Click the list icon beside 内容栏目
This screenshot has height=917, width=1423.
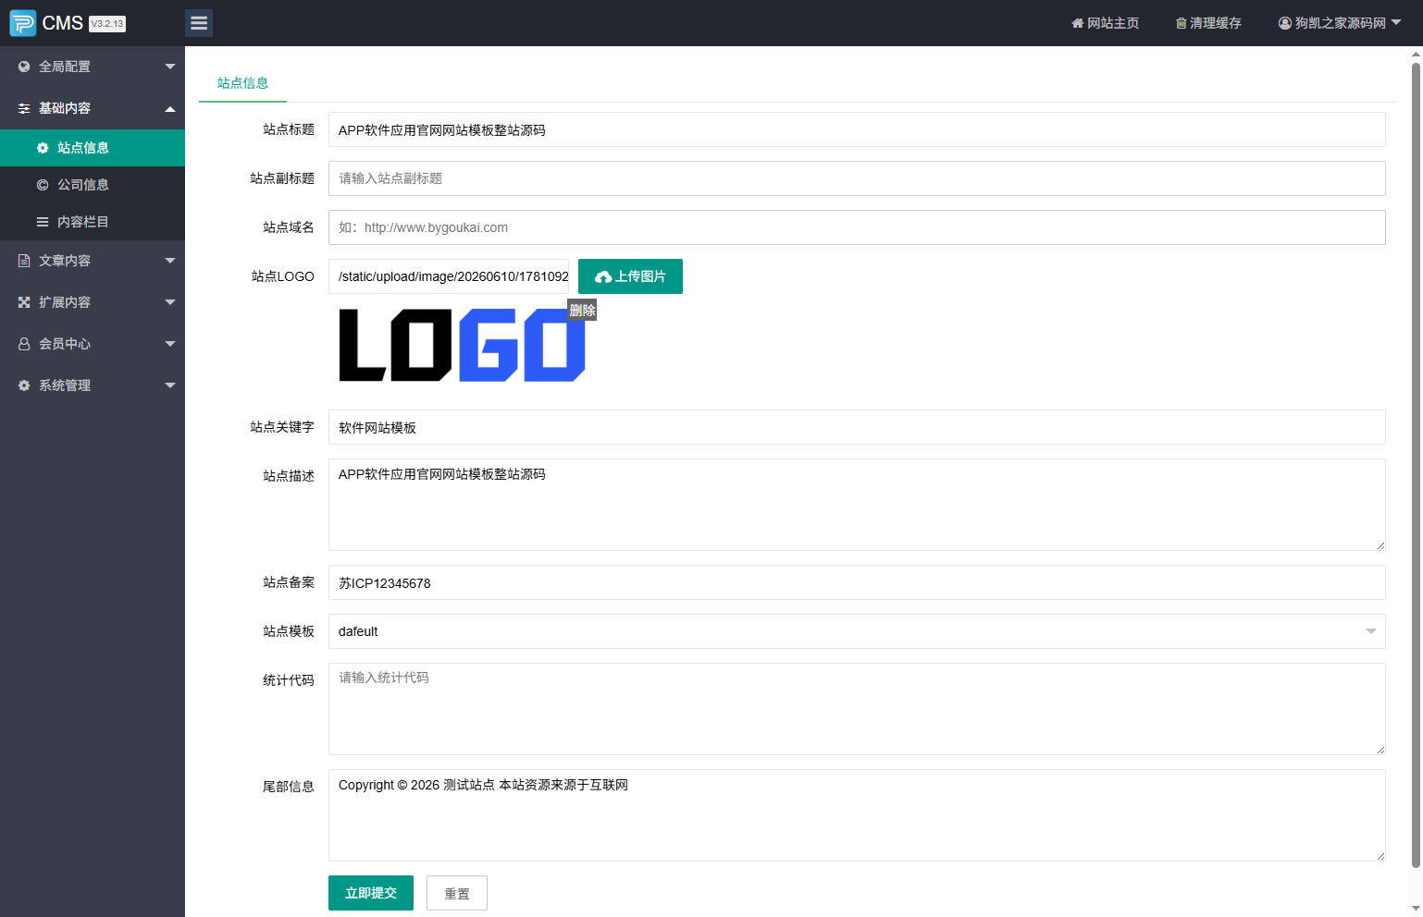tap(43, 222)
